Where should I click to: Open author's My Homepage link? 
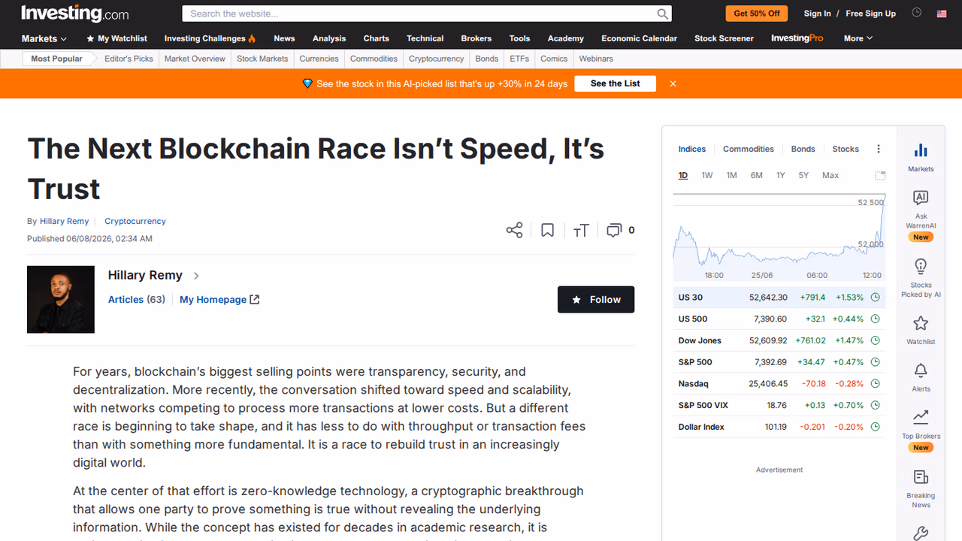(x=219, y=299)
